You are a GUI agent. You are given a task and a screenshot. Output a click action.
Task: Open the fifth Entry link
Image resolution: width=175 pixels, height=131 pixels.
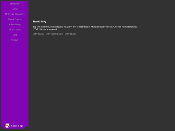[61, 34]
